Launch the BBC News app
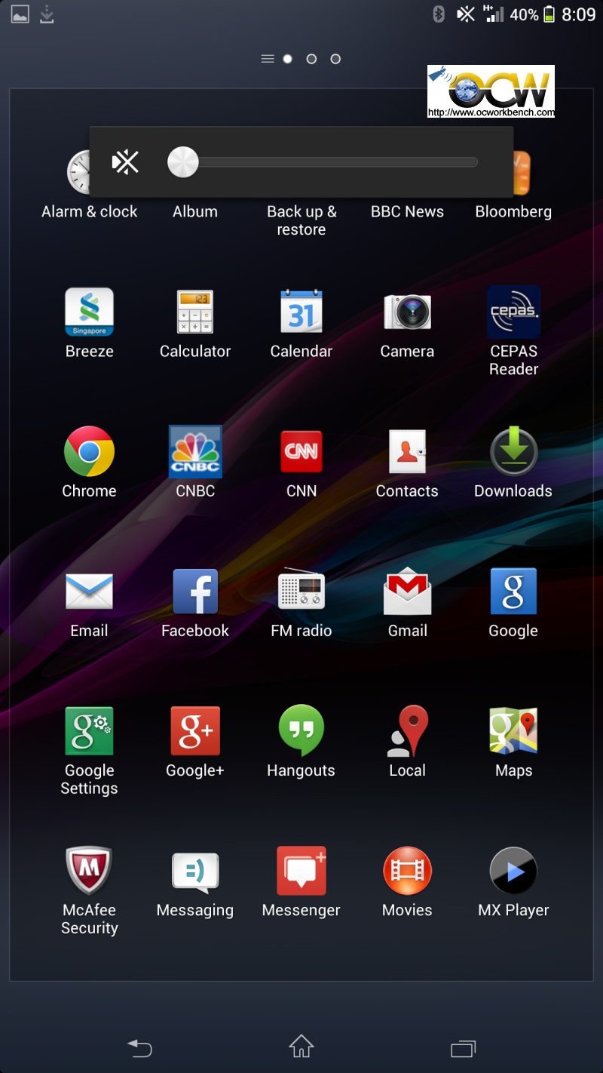The image size is (603, 1073). click(407, 211)
